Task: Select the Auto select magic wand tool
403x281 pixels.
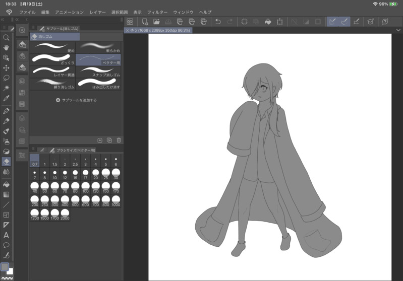Action: (6, 88)
